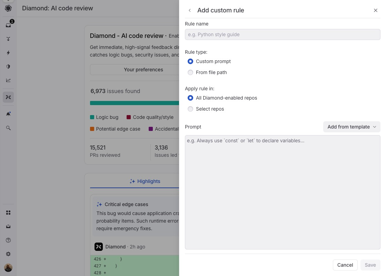The height and width of the screenshot is (276, 386).
Task: Click the 'Critical edge cases' heading
Action: [126, 204]
